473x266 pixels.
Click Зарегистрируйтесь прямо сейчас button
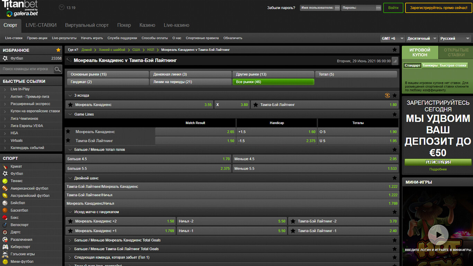click(438, 8)
